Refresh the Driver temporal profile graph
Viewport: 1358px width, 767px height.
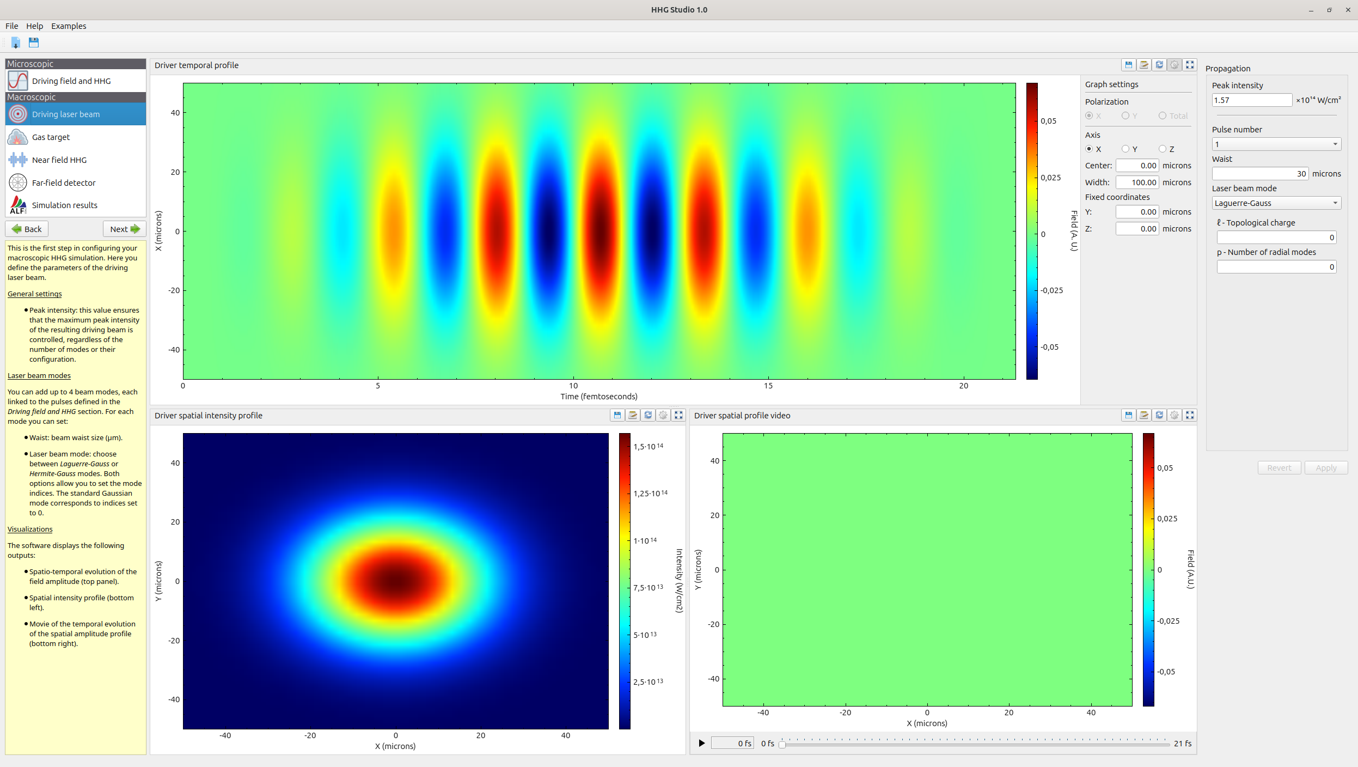coord(1159,65)
